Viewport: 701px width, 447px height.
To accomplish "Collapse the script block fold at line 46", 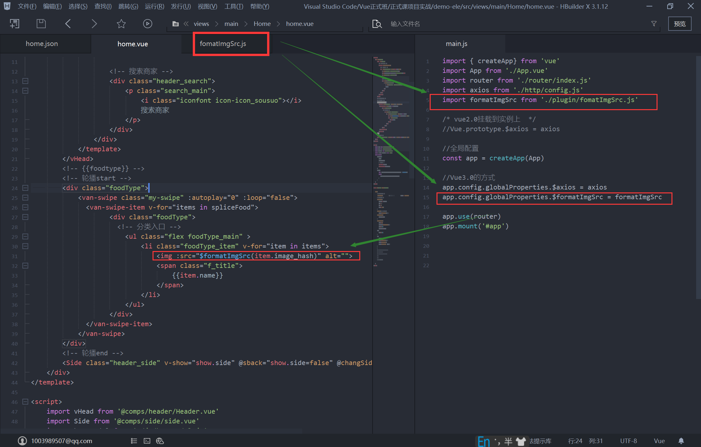I will pyautogui.click(x=25, y=402).
